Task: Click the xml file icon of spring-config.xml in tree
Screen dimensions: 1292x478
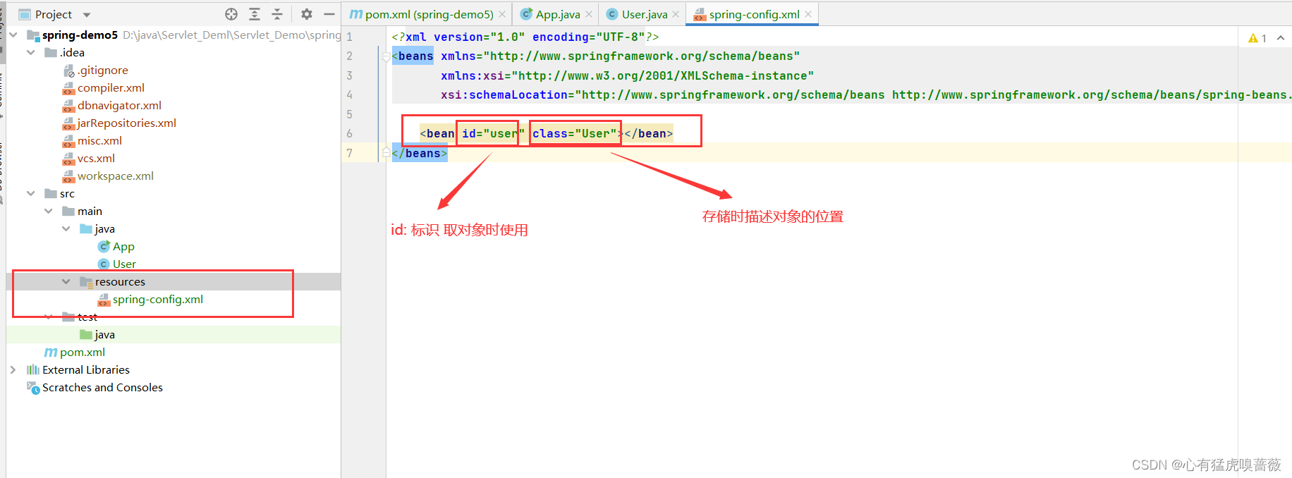Action: click(x=104, y=300)
